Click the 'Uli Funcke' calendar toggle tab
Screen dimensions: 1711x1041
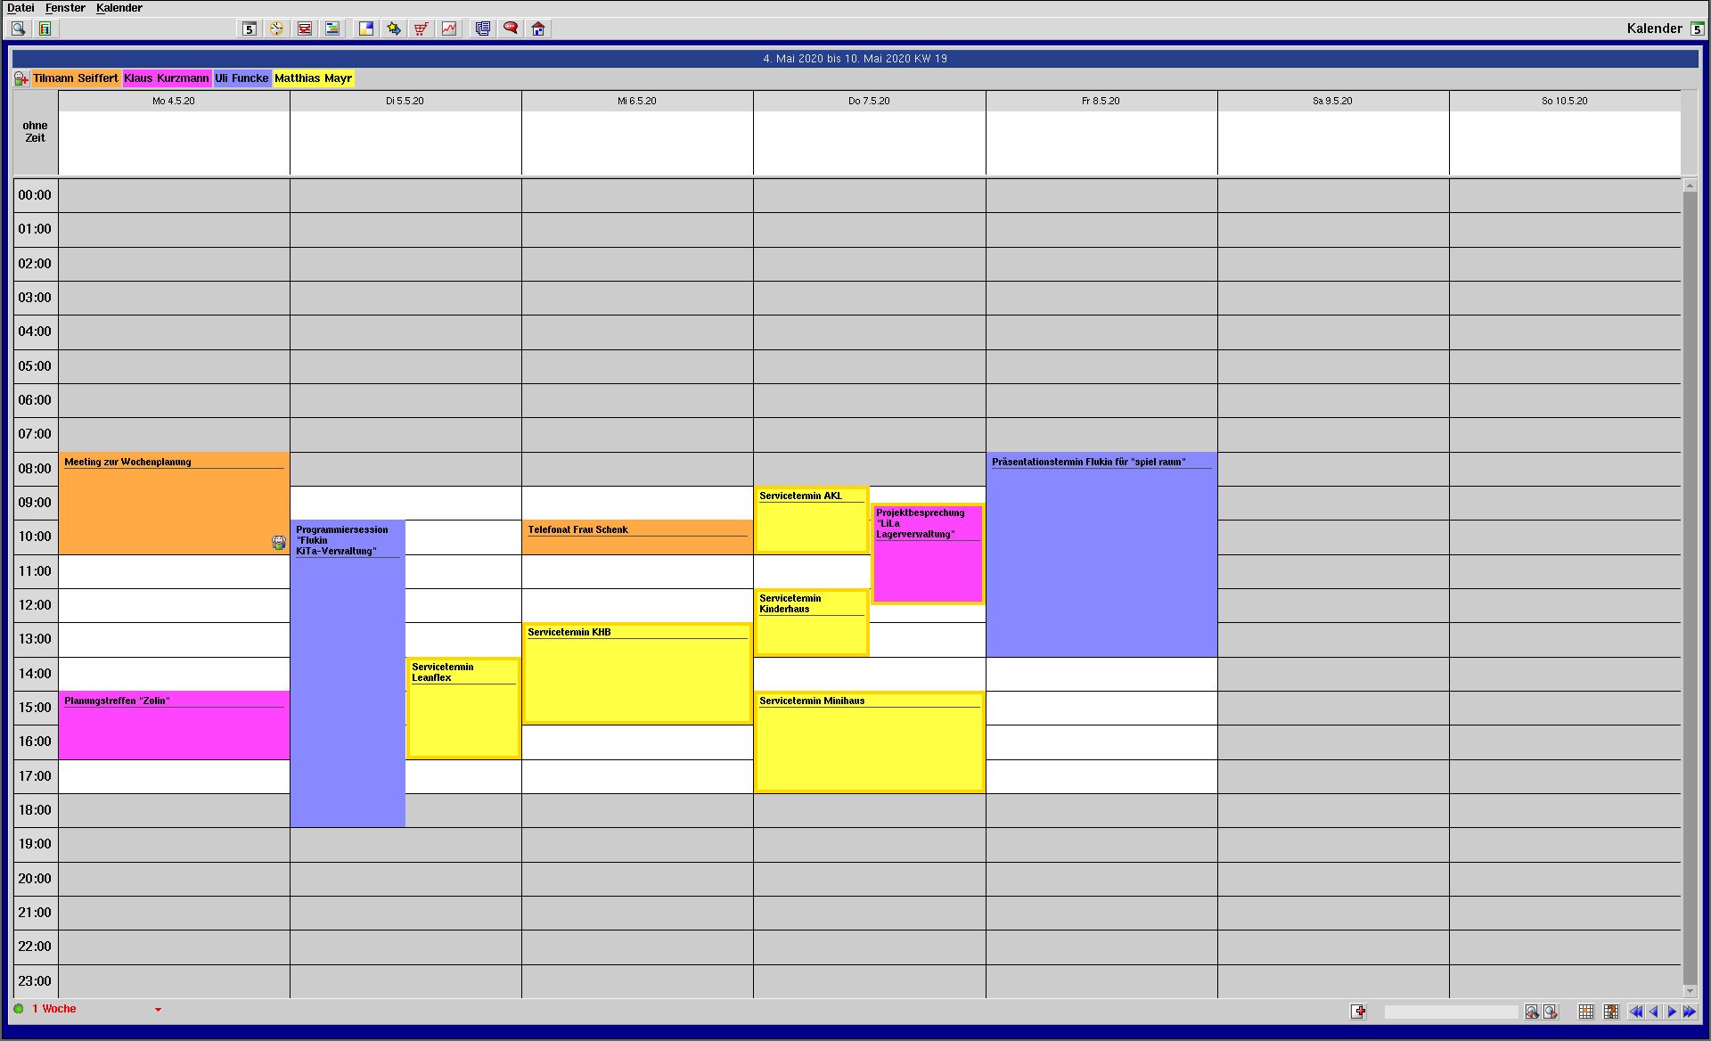click(241, 78)
